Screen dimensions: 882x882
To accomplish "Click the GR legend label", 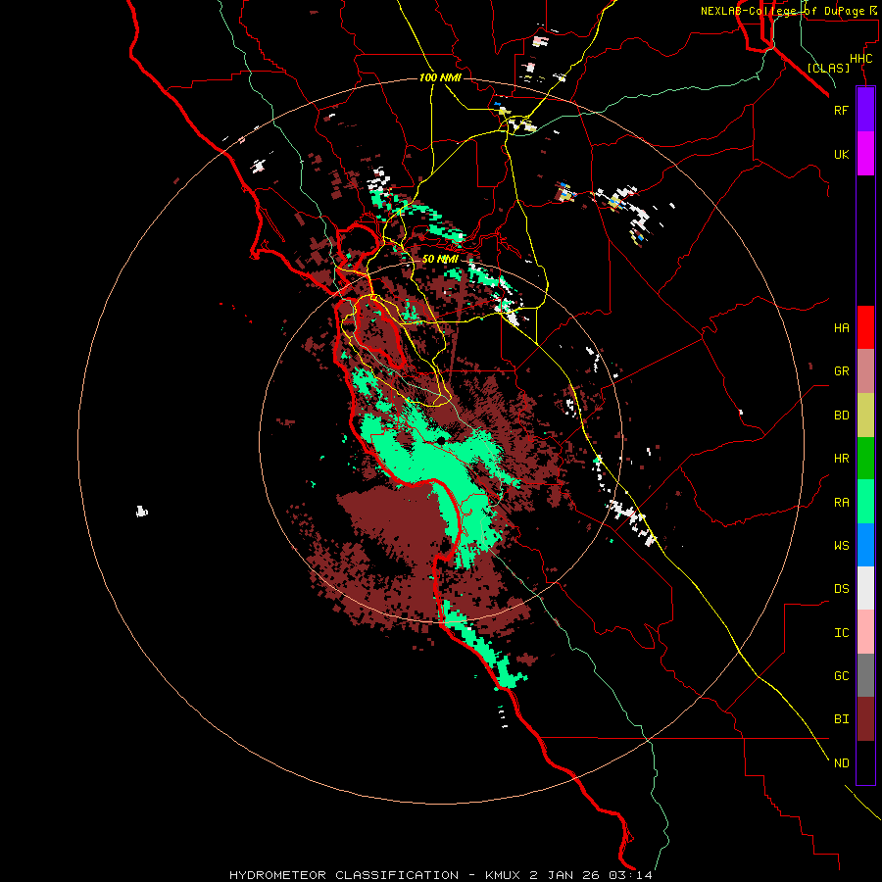I will tap(841, 371).
